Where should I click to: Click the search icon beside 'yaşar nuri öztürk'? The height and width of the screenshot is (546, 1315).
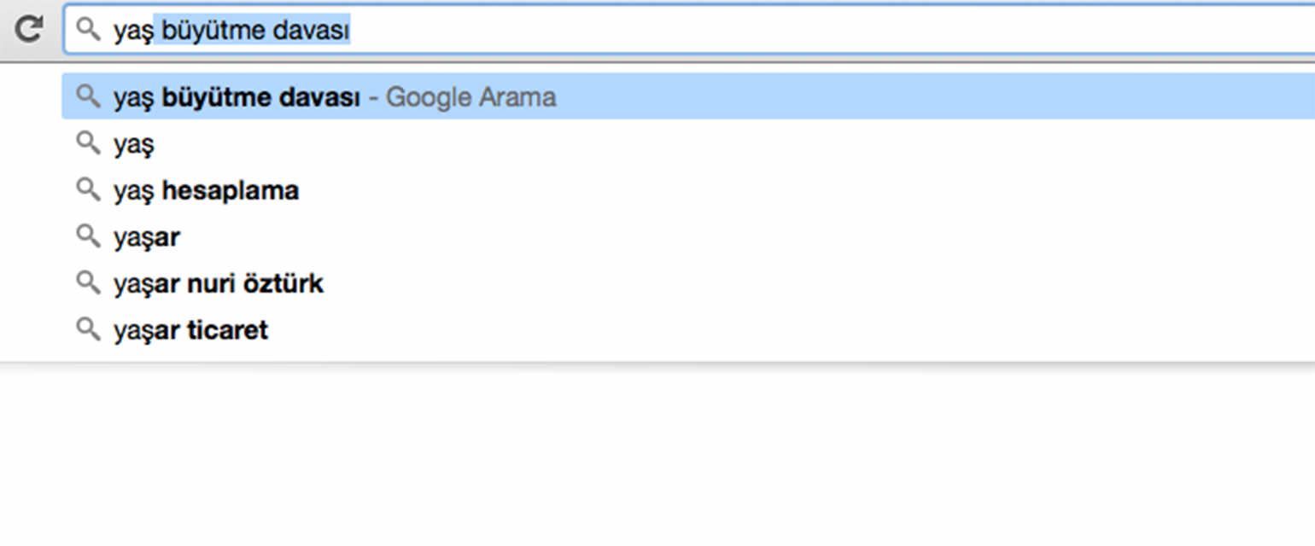(x=88, y=282)
